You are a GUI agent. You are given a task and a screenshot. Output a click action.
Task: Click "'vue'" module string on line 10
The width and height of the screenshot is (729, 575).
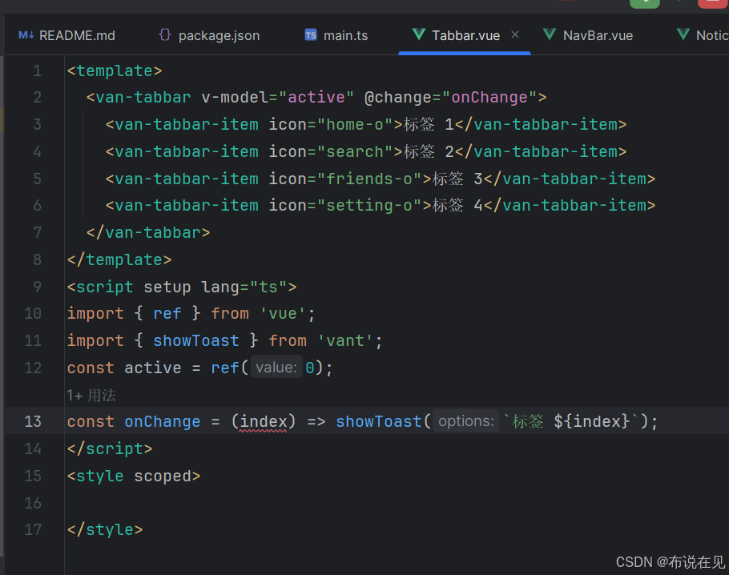283,314
